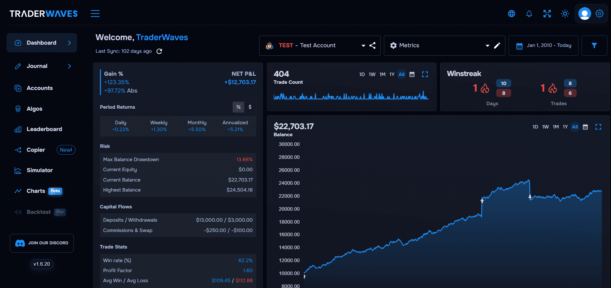Collapse the sidebar with the hamburger menu
This screenshot has width=611, height=288.
pyautogui.click(x=95, y=14)
